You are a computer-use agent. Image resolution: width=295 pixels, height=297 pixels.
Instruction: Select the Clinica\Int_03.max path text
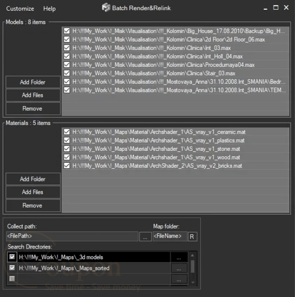click(151, 48)
